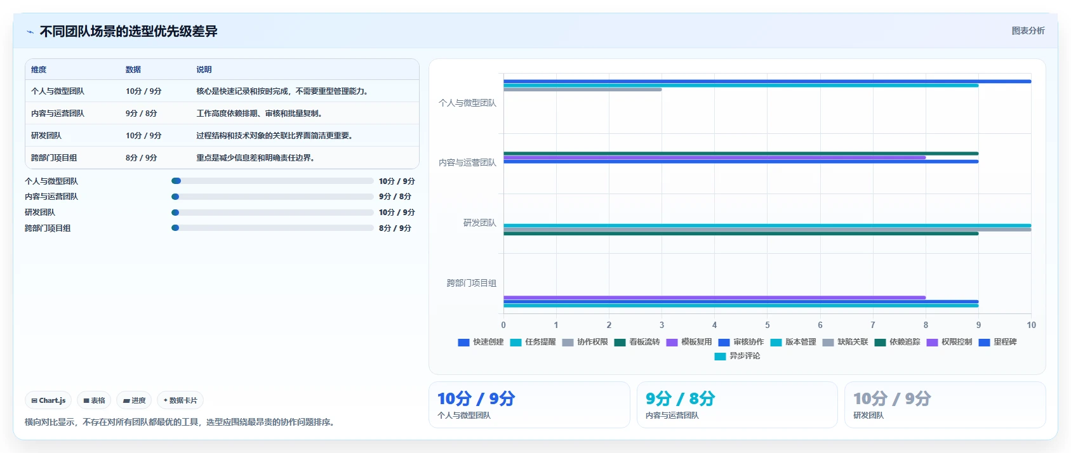Toggle the 权限控制 legend entry
Image resolution: width=1071 pixels, height=453 pixels.
(x=949, y=342)
